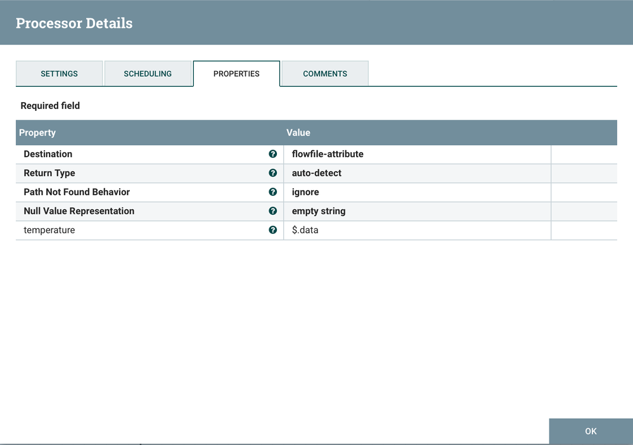Open help icon for Destination property
This screenshot has height=445, width=633.
pyautogui.click(x=273, y=154)
